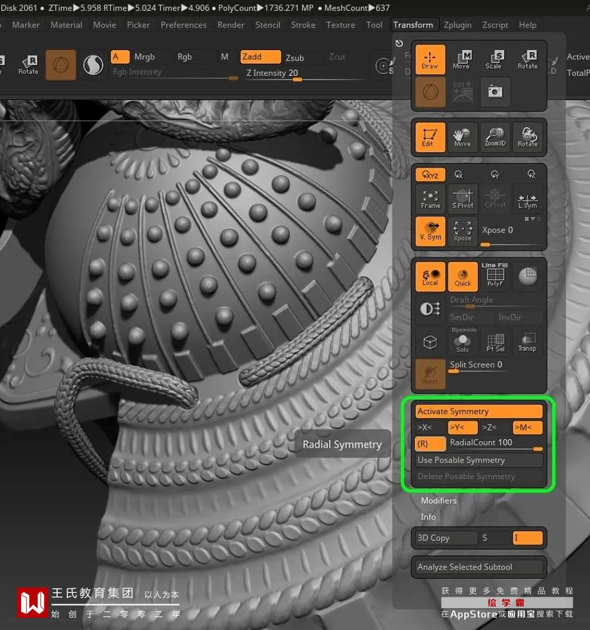
Task: Choose the hand Move navigation icon
Action: tap(462, 137)
